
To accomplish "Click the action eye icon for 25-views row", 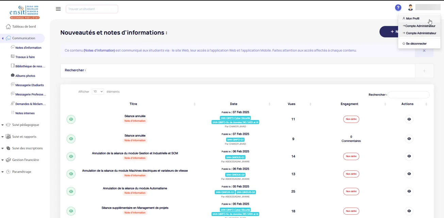I will tap(409, 191).
